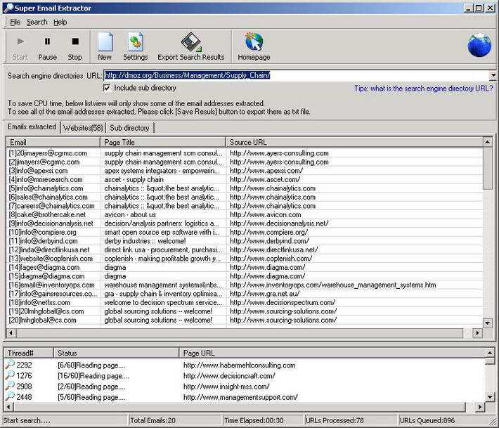Screen dimensions: 499x428
Task: Pause the running email extraction
Action: click(x=47, y=46)
